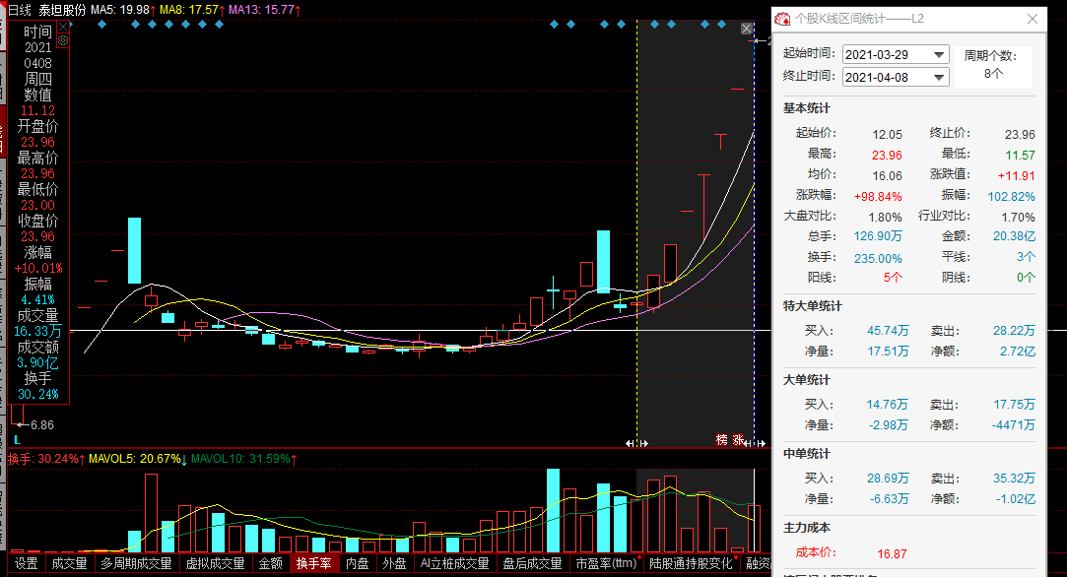Expand the 起始时间 date dropdown arrow

[x=939, y=54]
